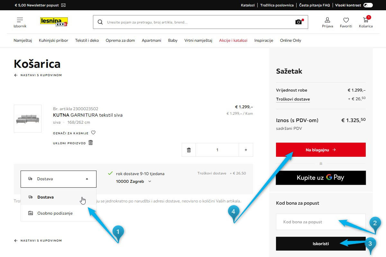
Task: Click heart next to Označi za kasnije
Action: pyautogui.click(x=93, y=133)
